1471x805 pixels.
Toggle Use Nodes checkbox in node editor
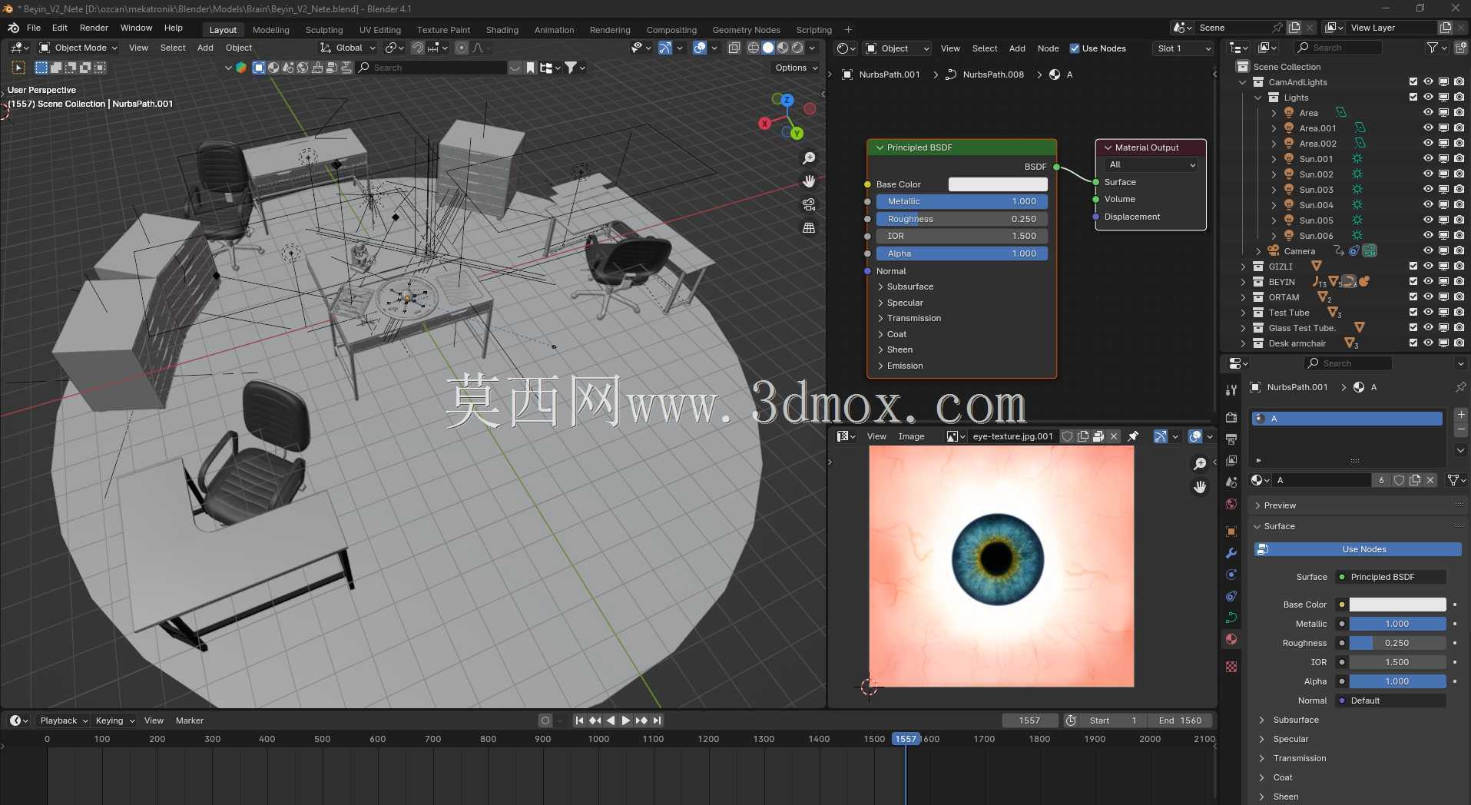point(1075,48)
